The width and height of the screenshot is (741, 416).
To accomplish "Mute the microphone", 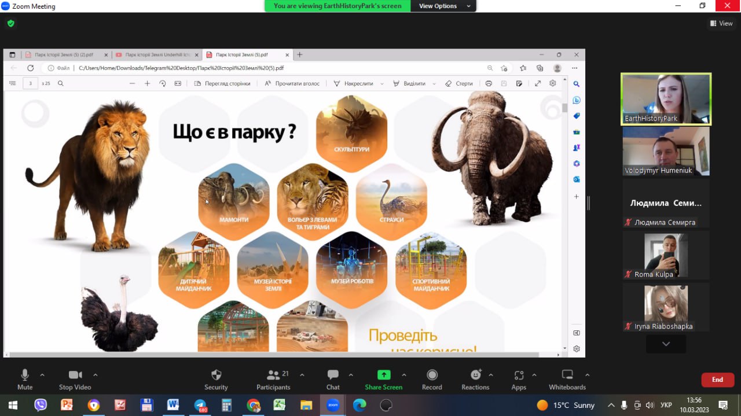I will (25, 375).
